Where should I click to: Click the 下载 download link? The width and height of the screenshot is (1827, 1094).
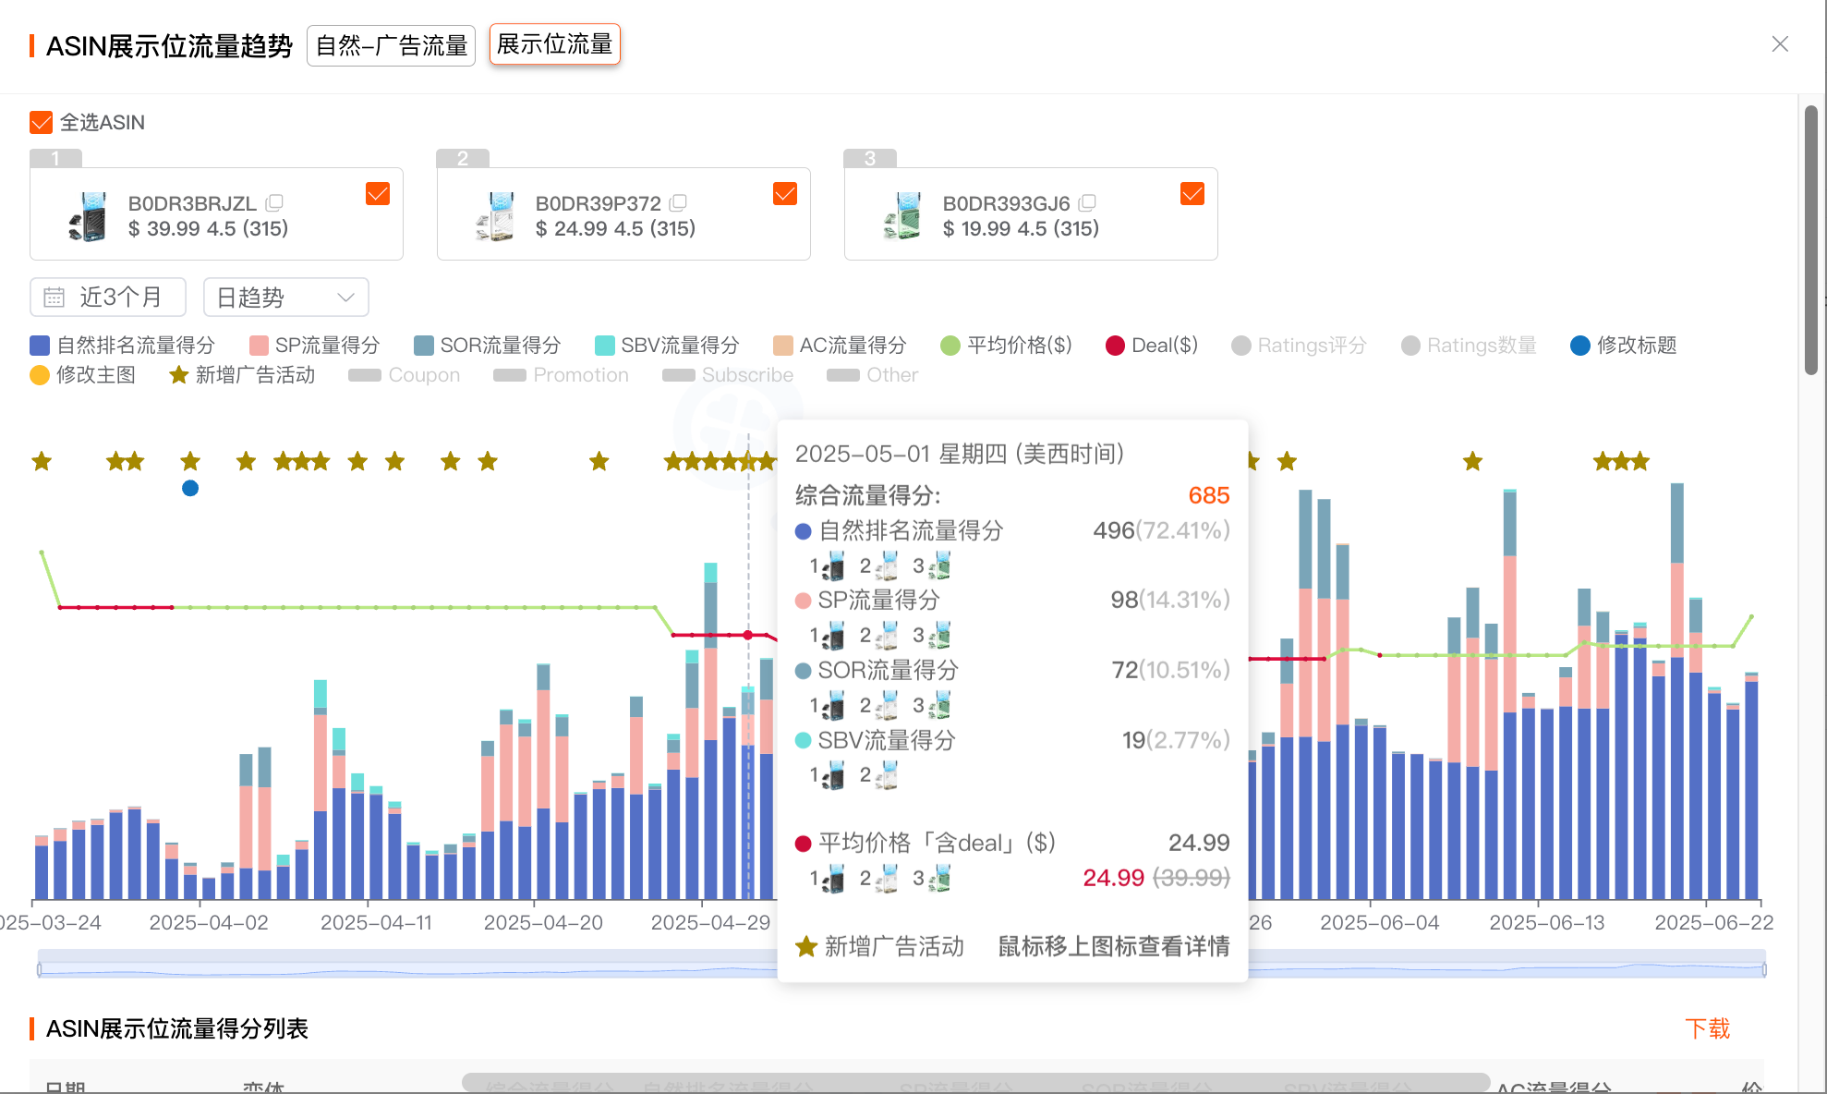1706,1028
